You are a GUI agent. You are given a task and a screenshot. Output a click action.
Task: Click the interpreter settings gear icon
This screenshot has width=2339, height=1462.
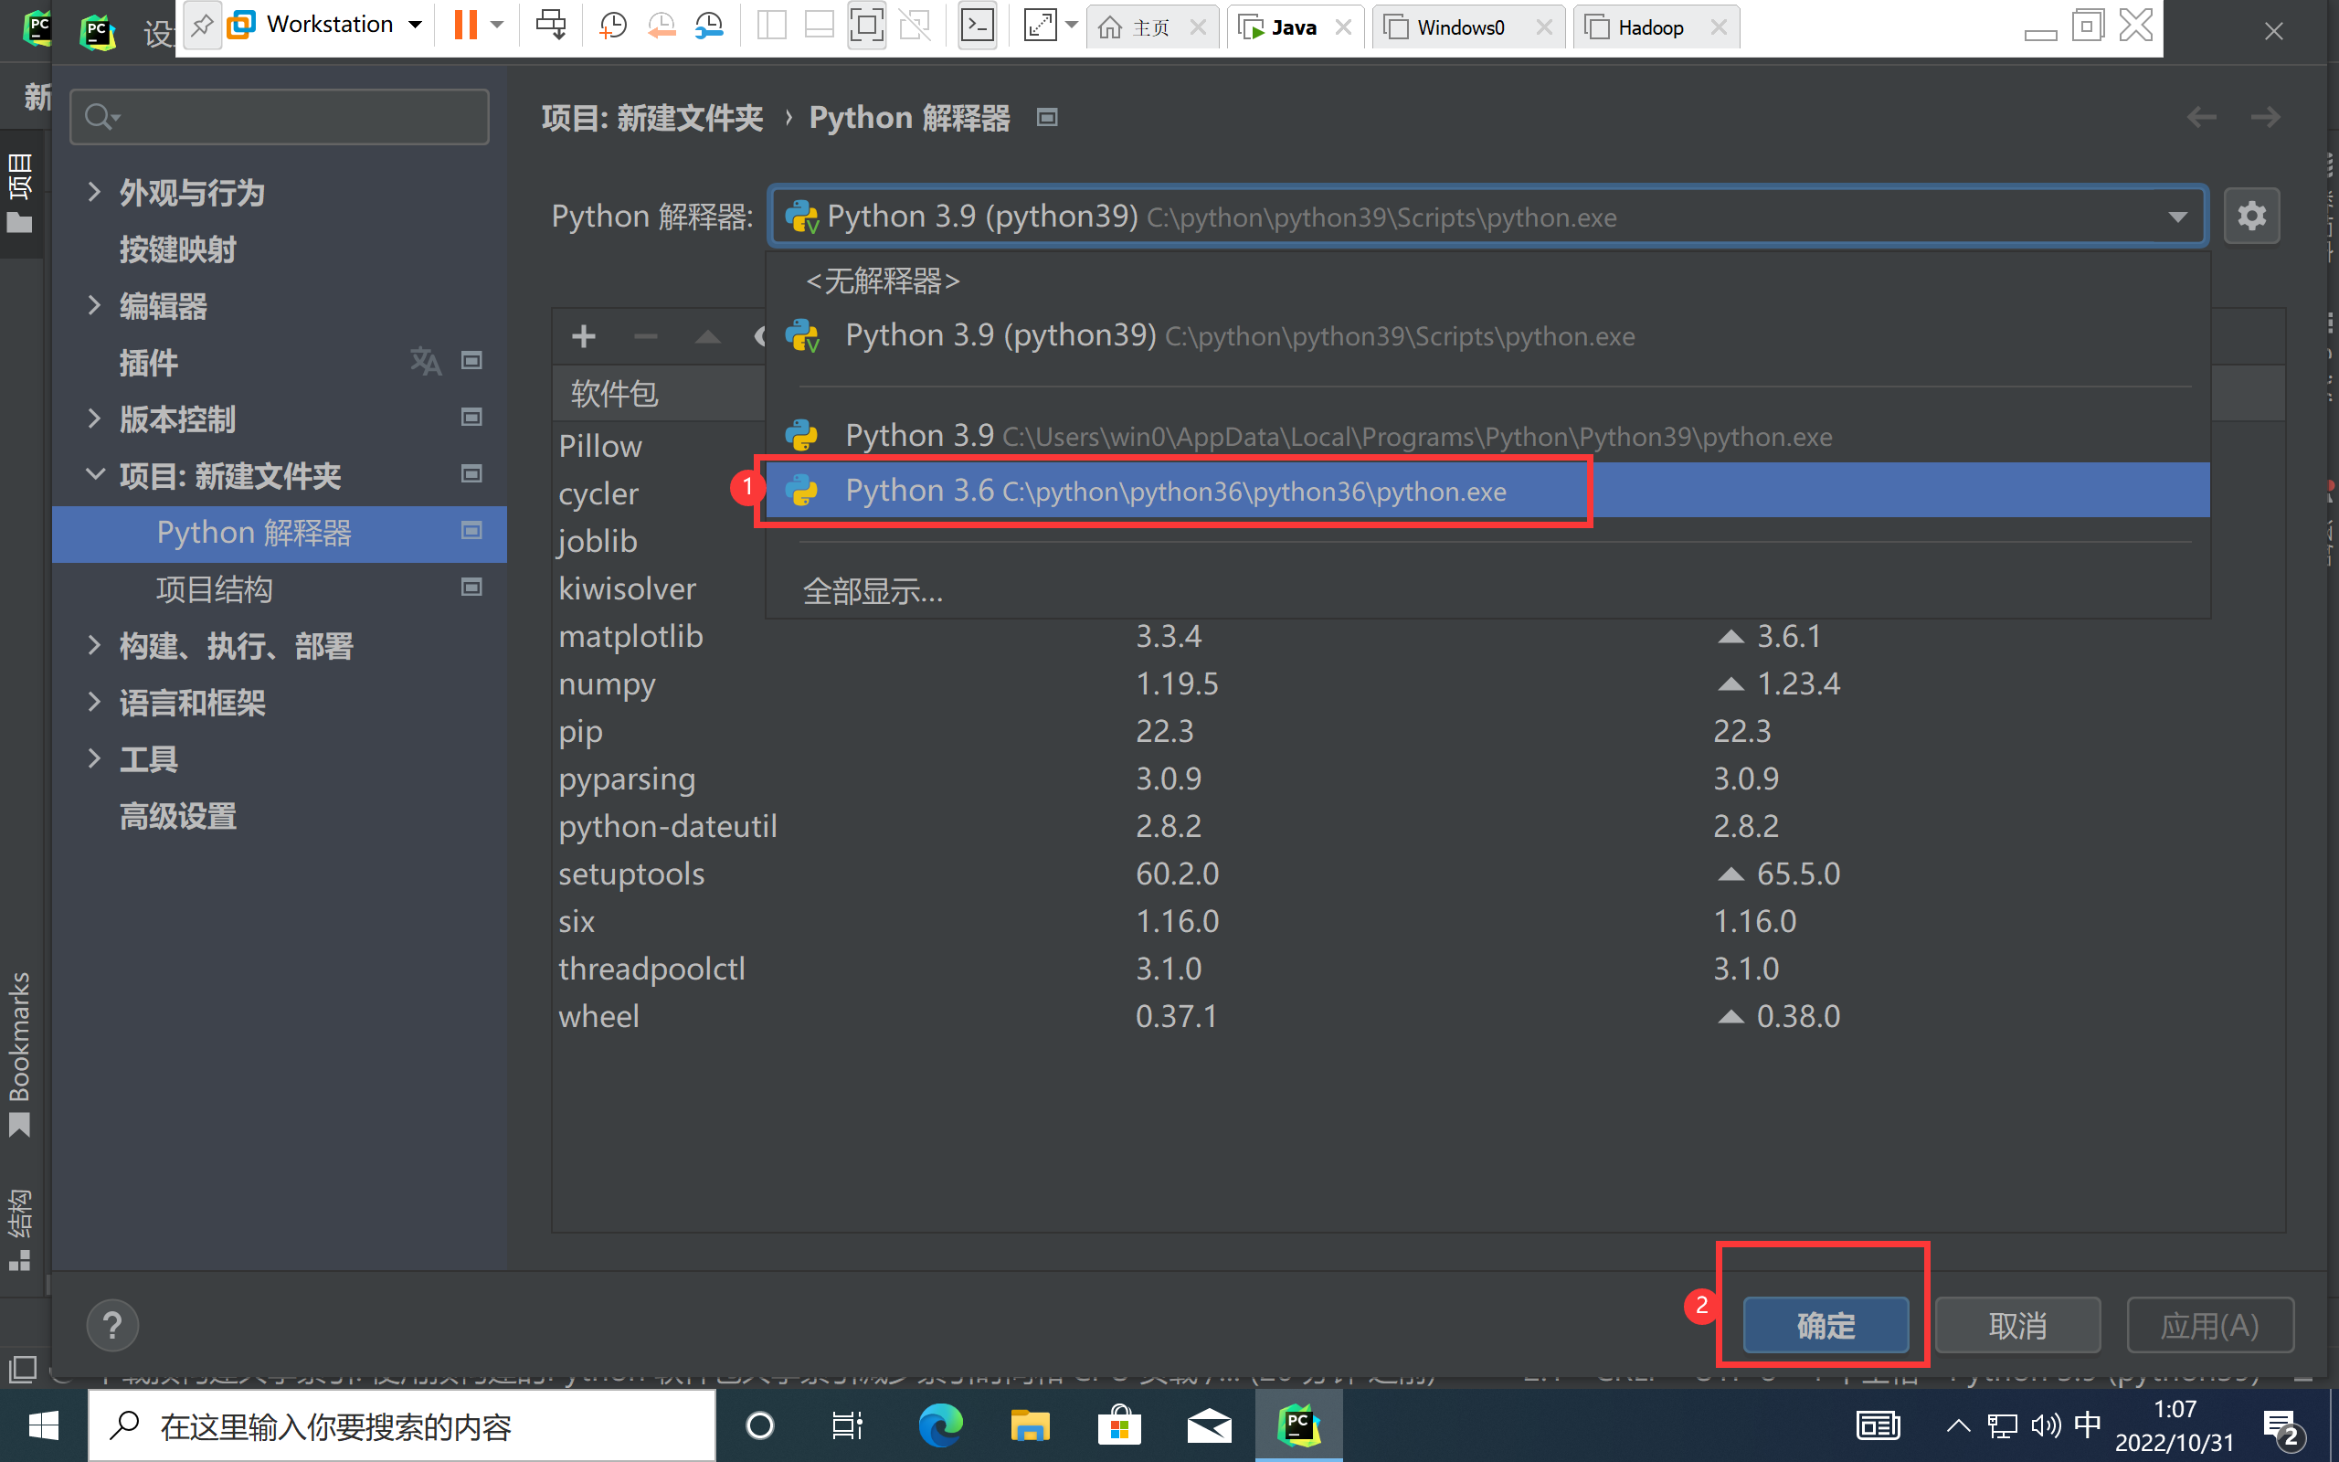point(2251,216)
